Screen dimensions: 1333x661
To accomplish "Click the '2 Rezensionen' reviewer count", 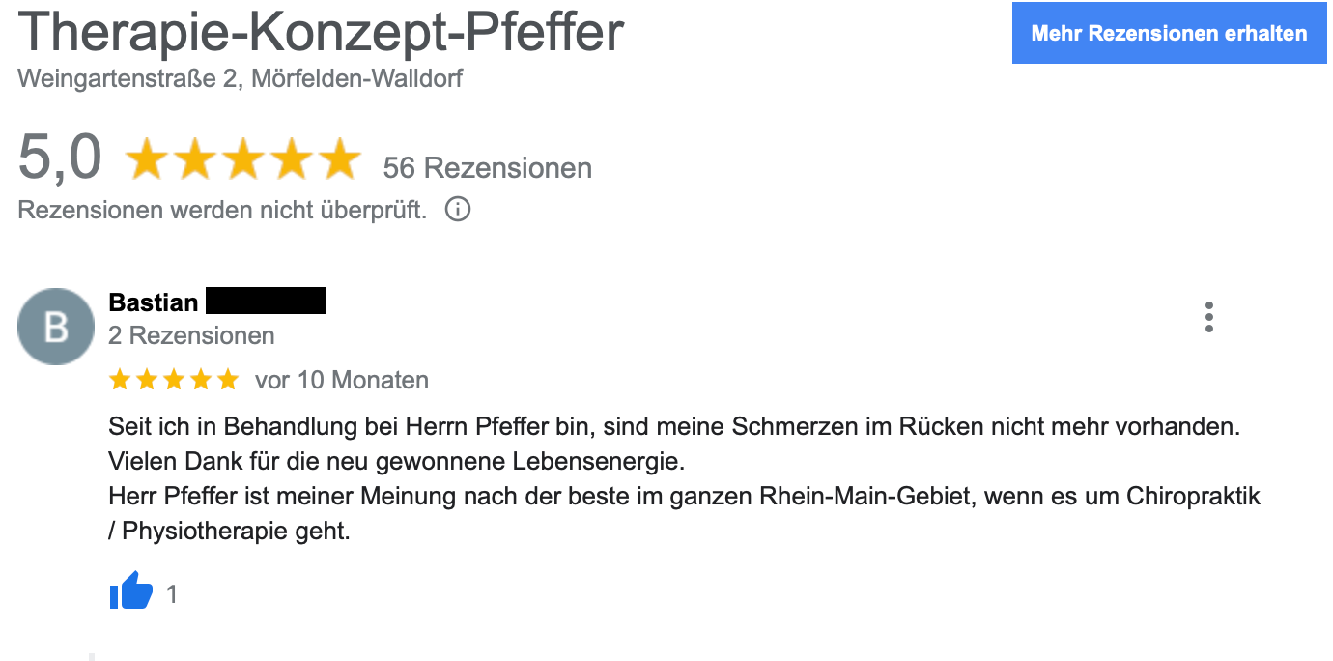I will [x=191, y=335].
